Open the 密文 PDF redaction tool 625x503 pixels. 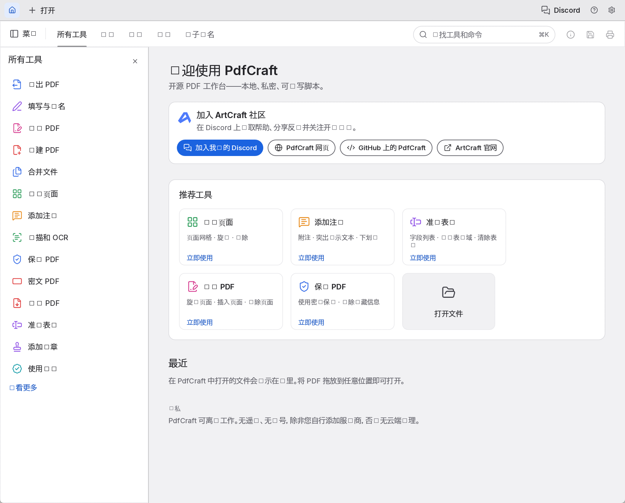74,281
